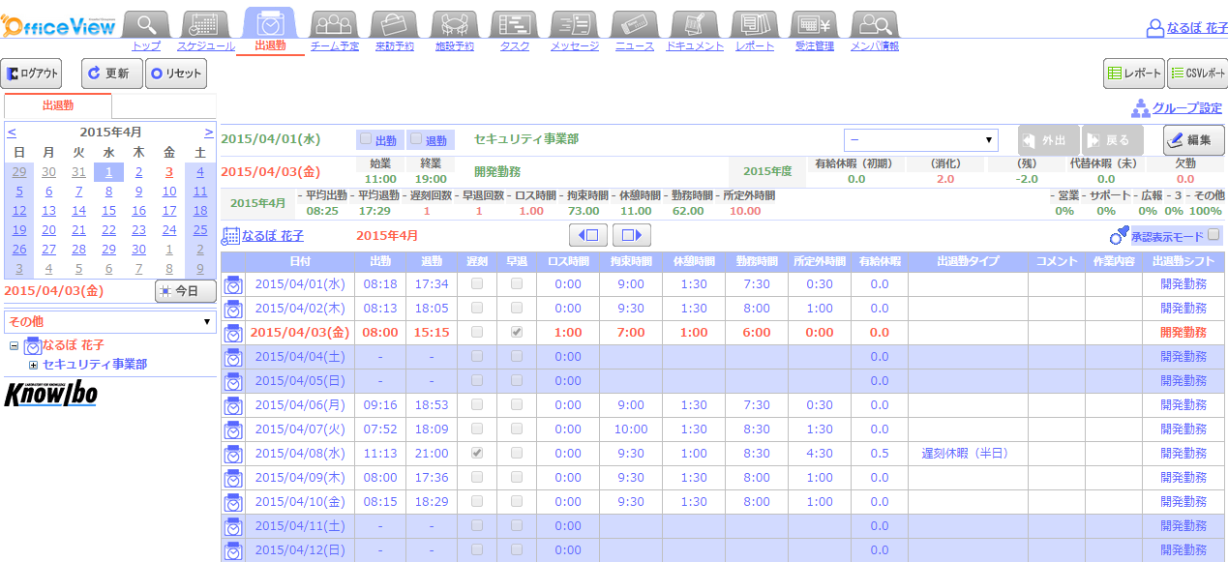The width and height of the screenshot is (1228, 562).
Task: Click the row icon for 2015/04/01(水)
Action: pyautogui.click(x=233, y=284)
